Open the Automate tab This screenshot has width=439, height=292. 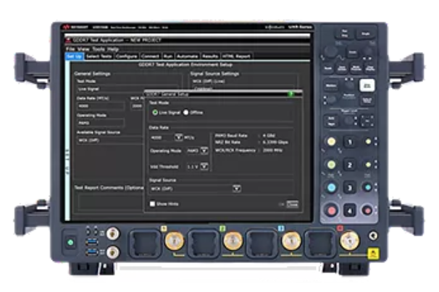click(188, 56)
